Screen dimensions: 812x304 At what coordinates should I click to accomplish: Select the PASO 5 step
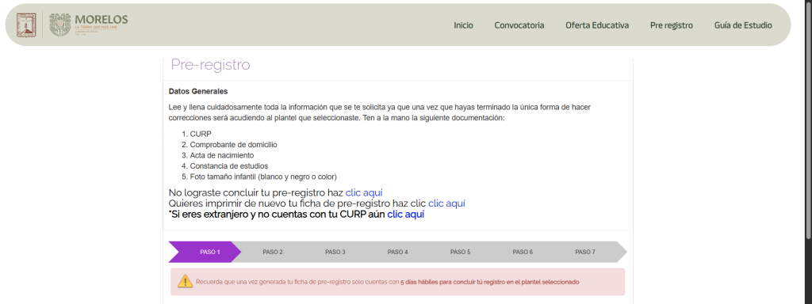pos(461,252)
